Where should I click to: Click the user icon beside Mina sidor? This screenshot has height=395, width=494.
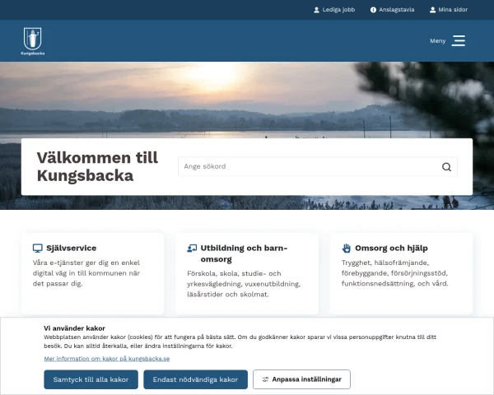(x=432, y=10)
